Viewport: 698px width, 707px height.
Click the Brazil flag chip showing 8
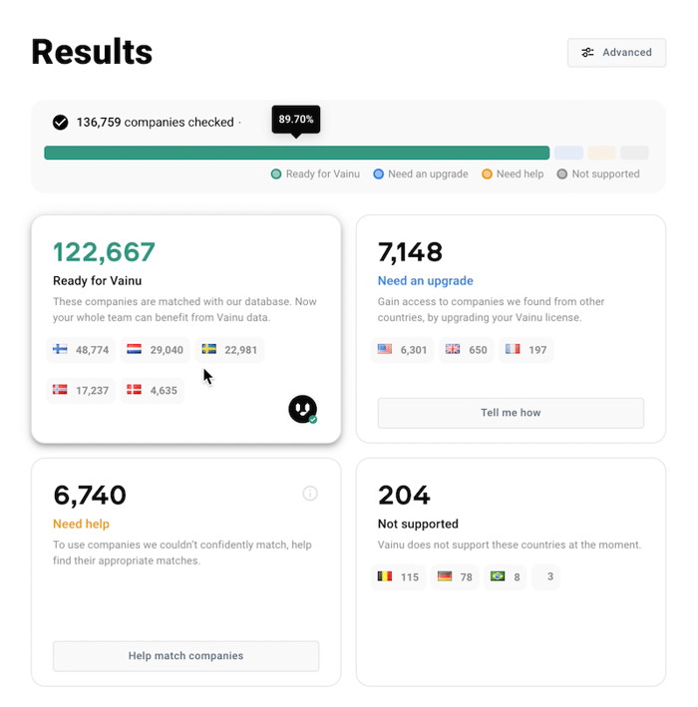[x=505, y=577]
